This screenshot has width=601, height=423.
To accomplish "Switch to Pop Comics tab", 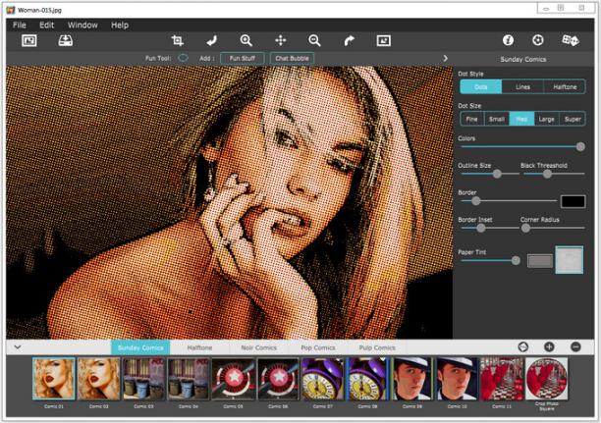I will 318,347.
